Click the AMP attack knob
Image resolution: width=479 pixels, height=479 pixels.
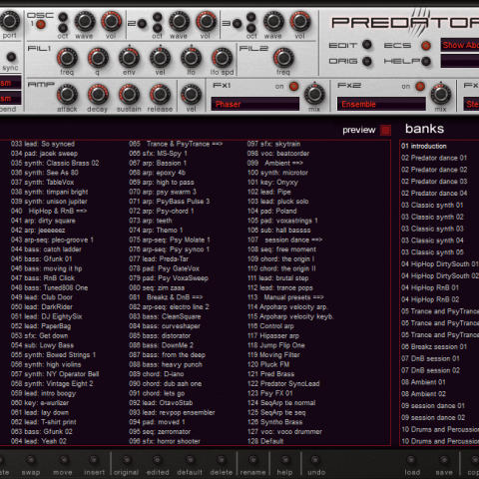pyautogui.click(x=67, y=95)
